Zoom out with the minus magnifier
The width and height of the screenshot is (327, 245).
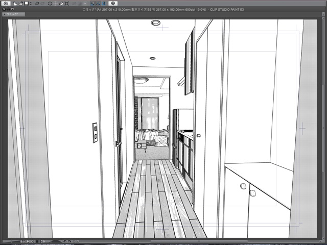[28, 241]
